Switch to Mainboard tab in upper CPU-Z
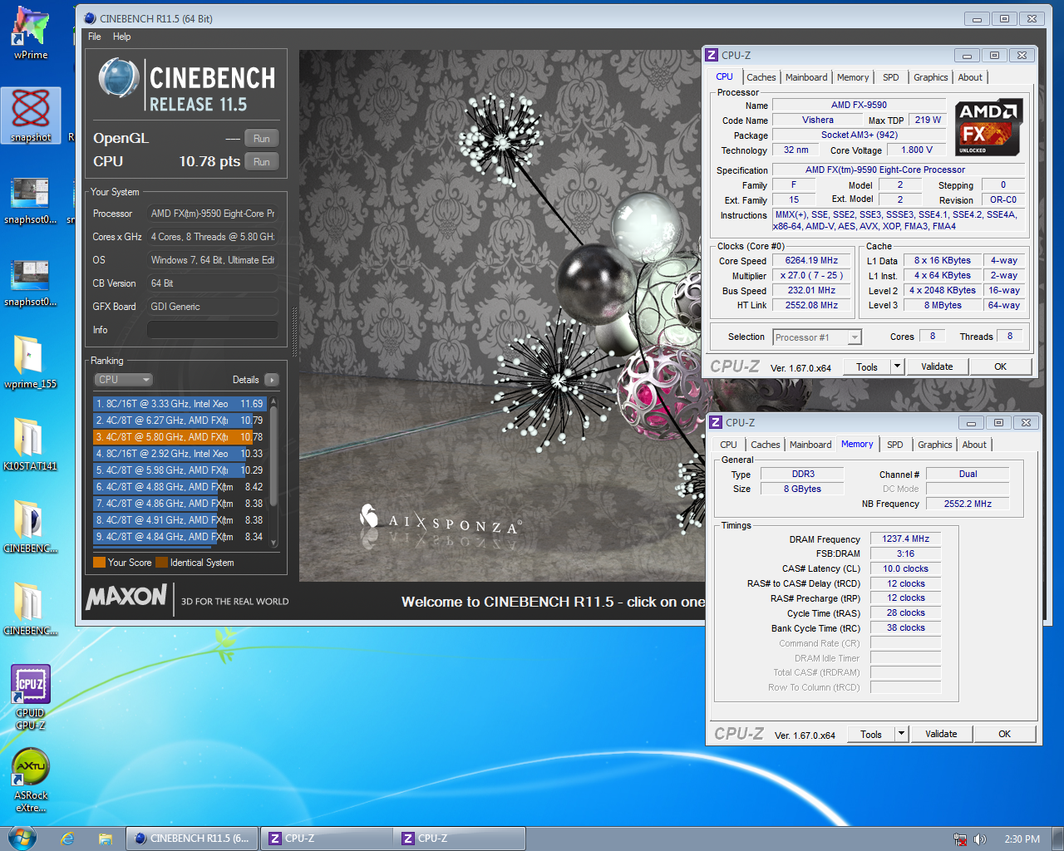Image resolution: width=1064 pixels, height=851 pixels. pos(806,77)
